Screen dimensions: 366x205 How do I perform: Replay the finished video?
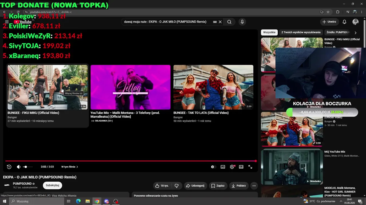coord(9,167)
